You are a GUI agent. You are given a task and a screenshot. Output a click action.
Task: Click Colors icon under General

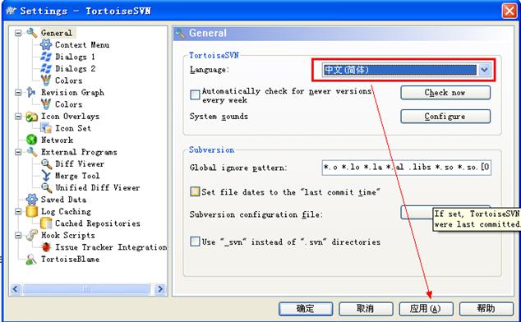(46, 80)
